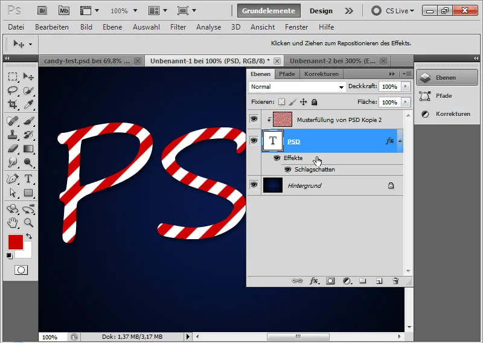This screenshot has height=343, width=483.
Task: Select the Rectangular Marquee tool
Action: 13,77
